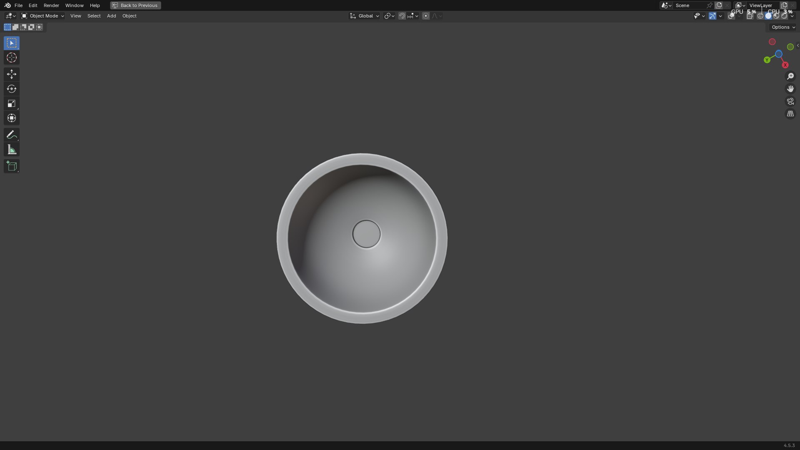
Task: Open the viewport Add menu
Action: click(x=111, y=16)
